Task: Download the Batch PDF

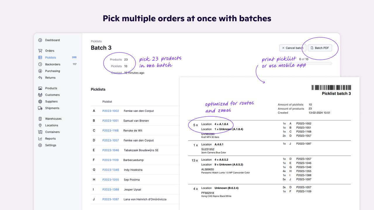Action: pos(320,48)
